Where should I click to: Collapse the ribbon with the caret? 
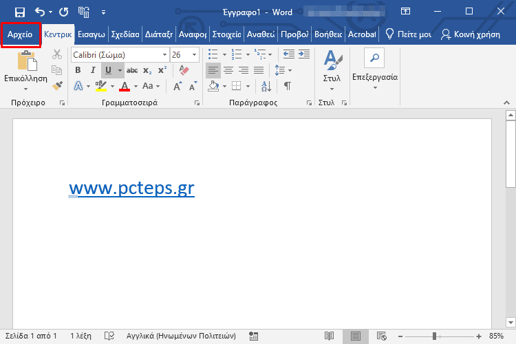(506, 103)
